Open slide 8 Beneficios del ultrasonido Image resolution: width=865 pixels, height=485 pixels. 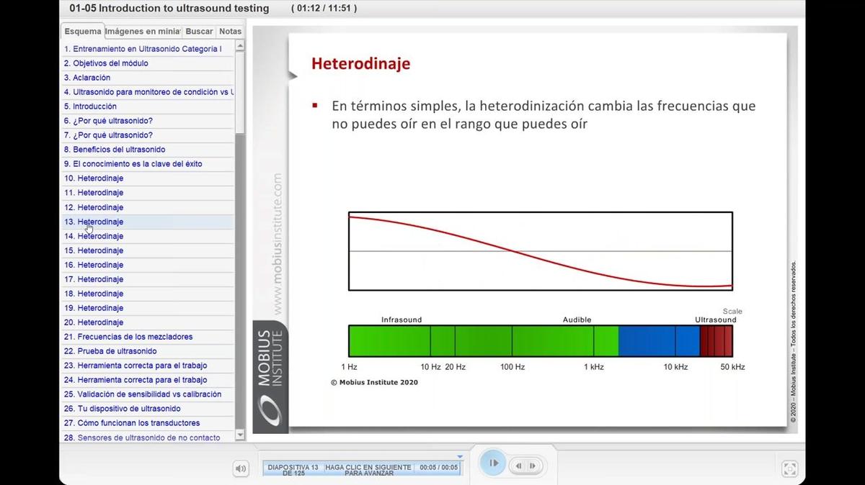(148, 150)
